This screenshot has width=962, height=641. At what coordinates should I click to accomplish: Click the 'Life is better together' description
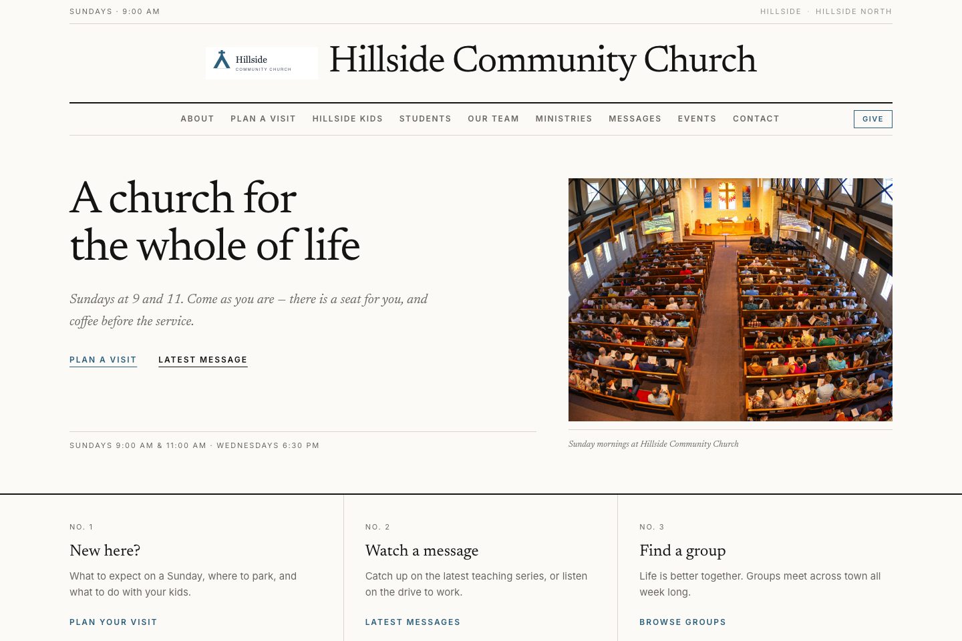(760, 584)
